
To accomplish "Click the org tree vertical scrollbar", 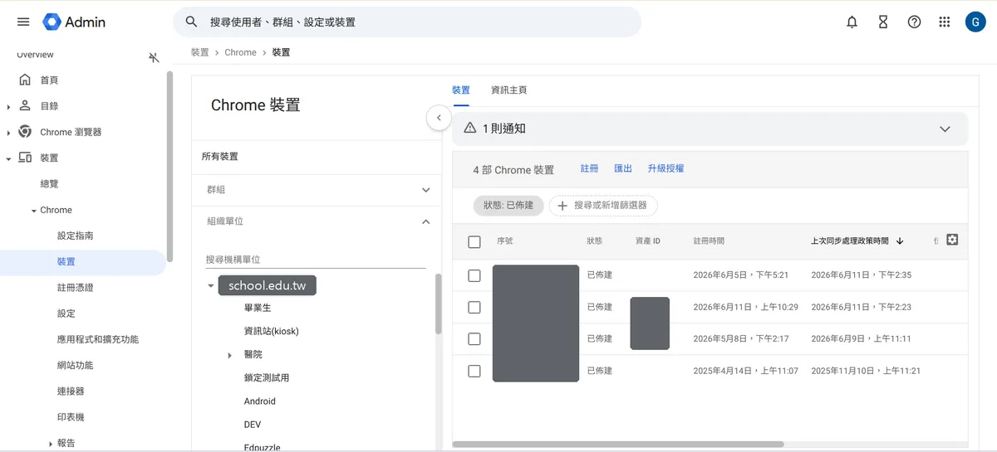I will pyautogui.click(x=439, y=303).
